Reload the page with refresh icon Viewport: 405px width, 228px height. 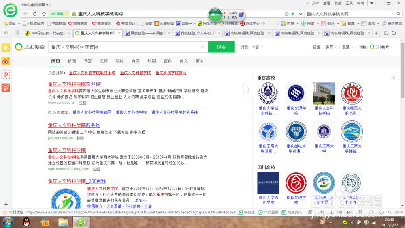tap(34, 14)
